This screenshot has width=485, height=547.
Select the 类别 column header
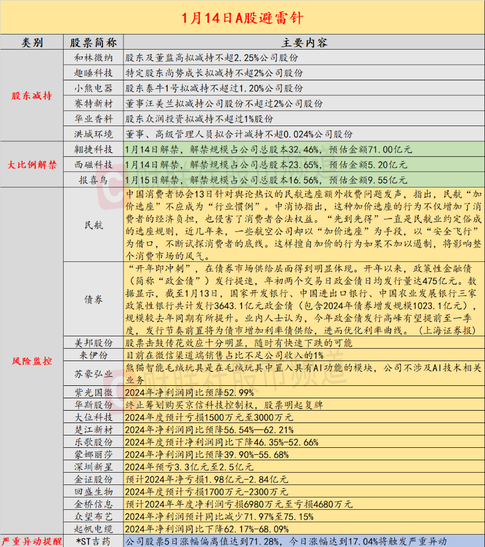point(31,42)
